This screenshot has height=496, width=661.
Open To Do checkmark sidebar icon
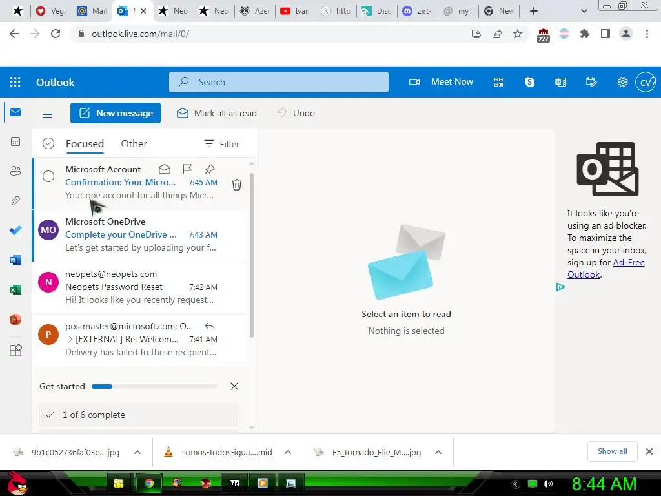(15, 231)
